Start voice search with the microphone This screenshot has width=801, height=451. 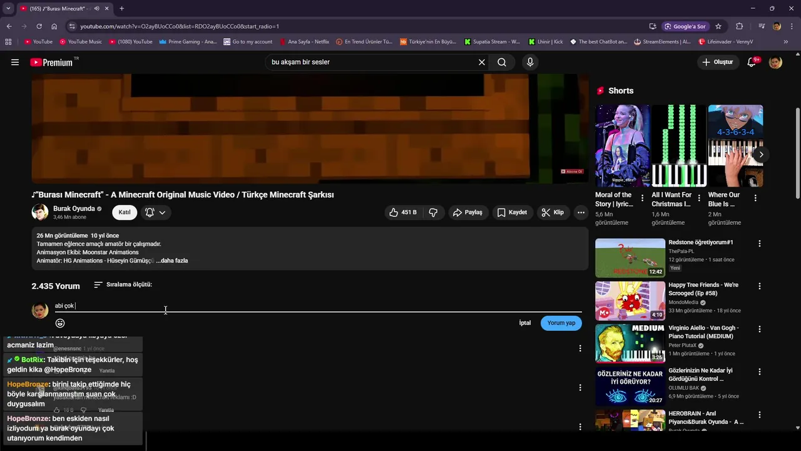[x=530, y=62]
